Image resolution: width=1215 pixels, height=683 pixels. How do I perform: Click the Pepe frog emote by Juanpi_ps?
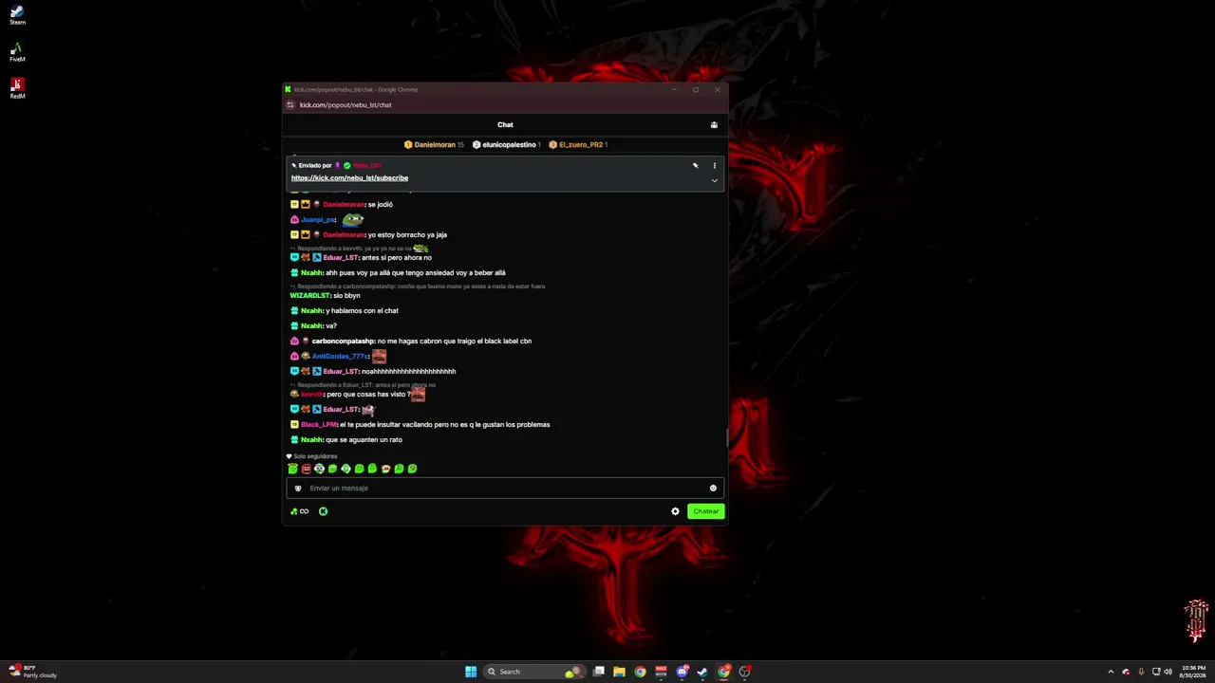353,219
